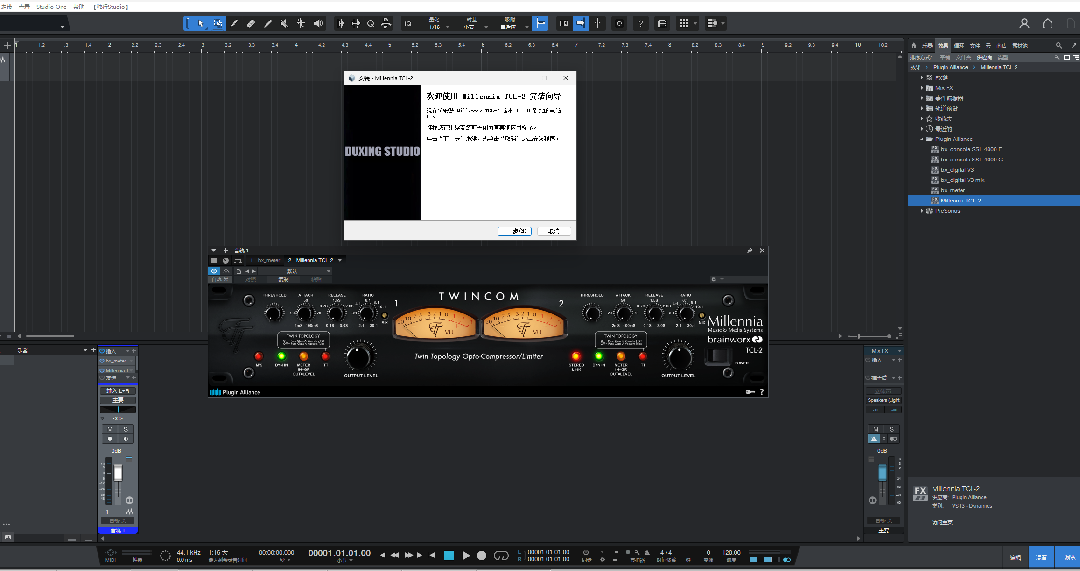Screen dimensions: 1080x571
Task: Select the Listen speaker tool
Action: [x=318, y=23]
